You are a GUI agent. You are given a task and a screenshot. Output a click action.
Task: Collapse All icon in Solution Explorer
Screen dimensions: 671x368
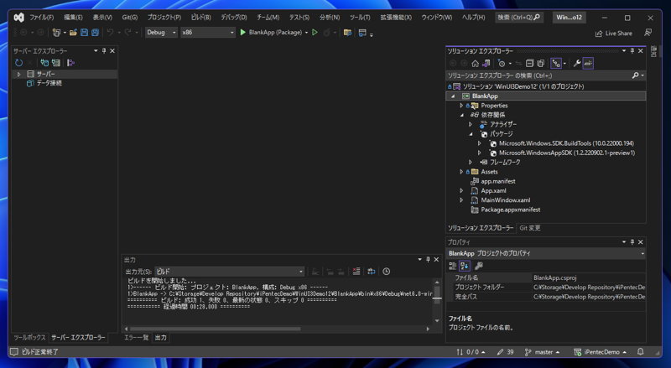[x=529, y=64]
